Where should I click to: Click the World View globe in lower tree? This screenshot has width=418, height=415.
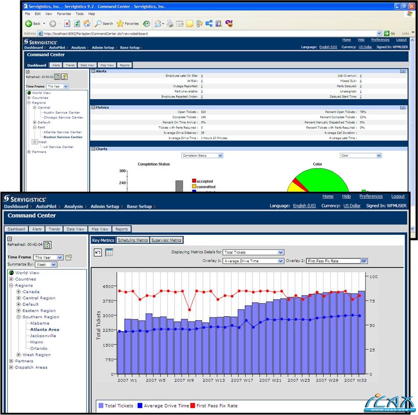11,273
